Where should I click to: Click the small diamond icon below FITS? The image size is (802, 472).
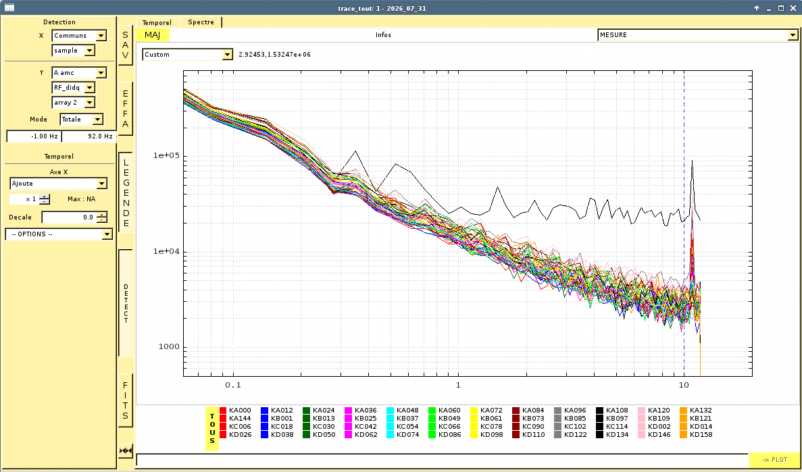125,450
